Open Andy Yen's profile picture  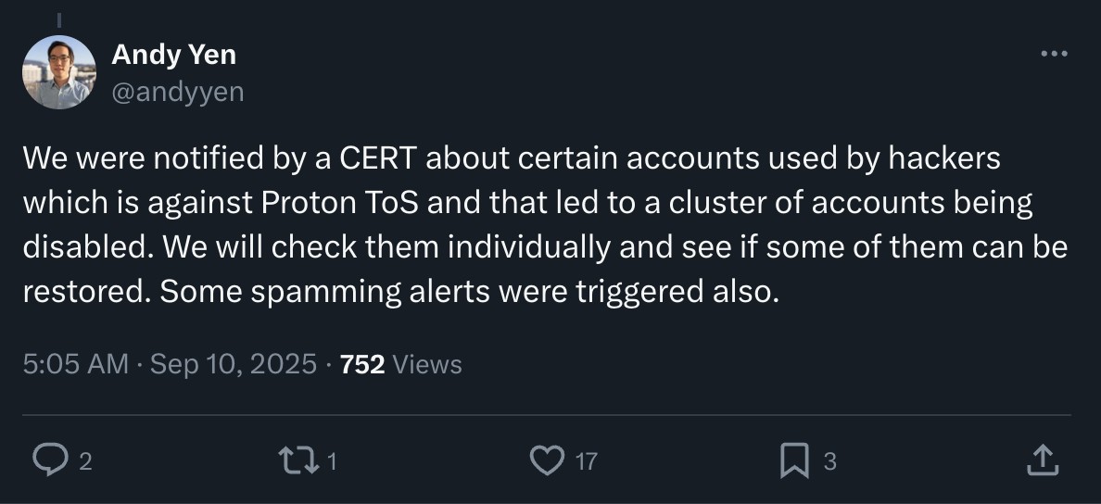point(59,72)
